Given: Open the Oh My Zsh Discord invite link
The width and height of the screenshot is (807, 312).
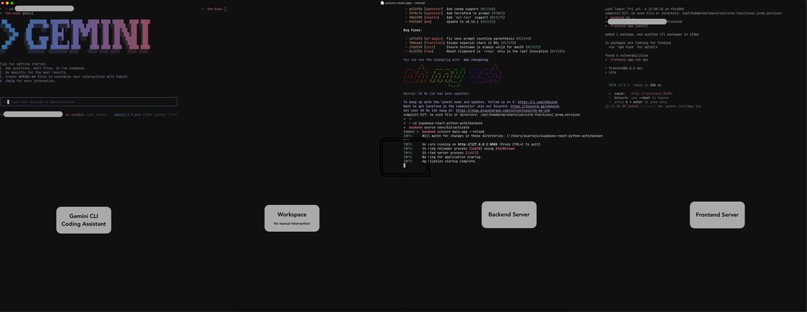Looking at the screenshot, I should point(533,106).
